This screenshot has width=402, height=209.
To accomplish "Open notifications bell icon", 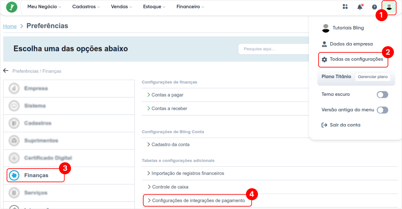I will (360, 7).
